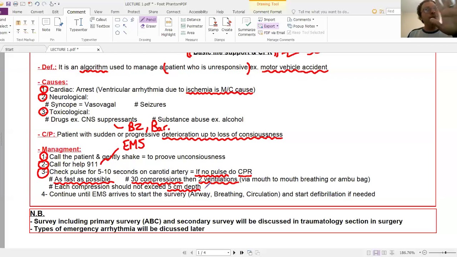The image size is (457, 257).
Task: Click Summarize Comments button
Action: pos(247,27)
